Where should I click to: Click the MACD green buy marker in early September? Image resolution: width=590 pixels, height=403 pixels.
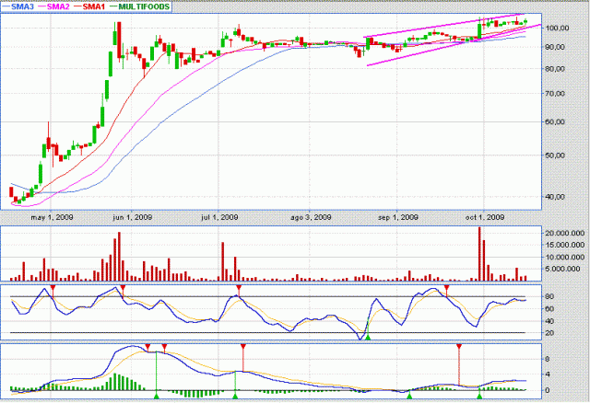click(409, 396)
